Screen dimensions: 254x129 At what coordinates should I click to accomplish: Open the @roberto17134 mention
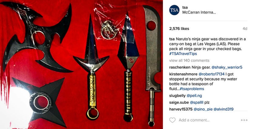(x=211, y=74)
